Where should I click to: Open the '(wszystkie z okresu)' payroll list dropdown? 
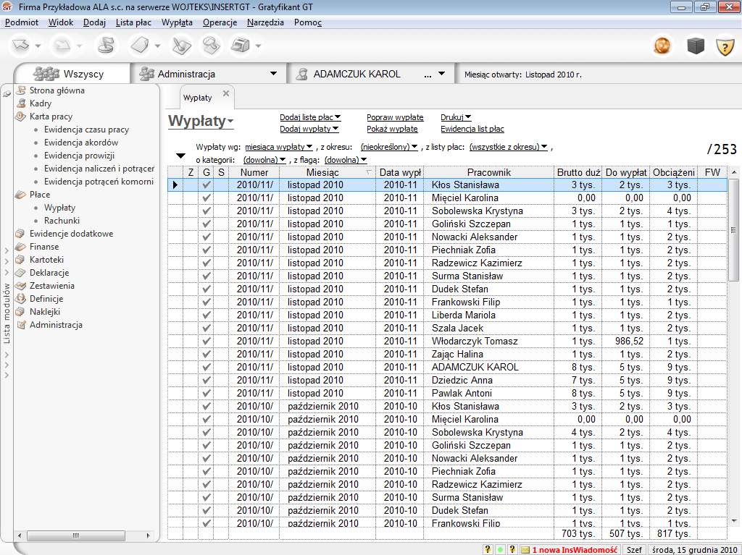click(508, 147)
